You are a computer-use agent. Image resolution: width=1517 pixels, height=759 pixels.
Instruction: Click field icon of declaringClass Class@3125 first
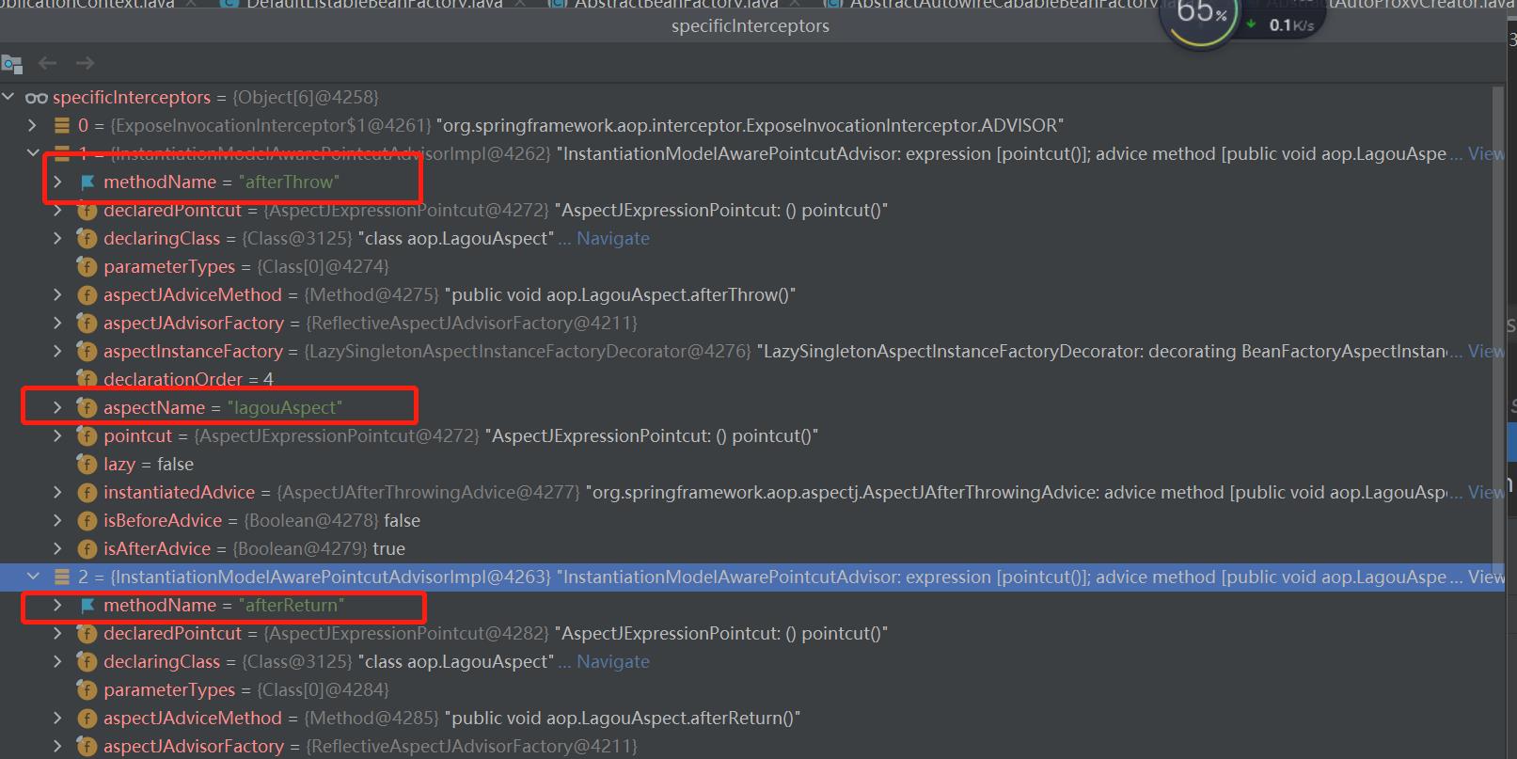point(87,238)
